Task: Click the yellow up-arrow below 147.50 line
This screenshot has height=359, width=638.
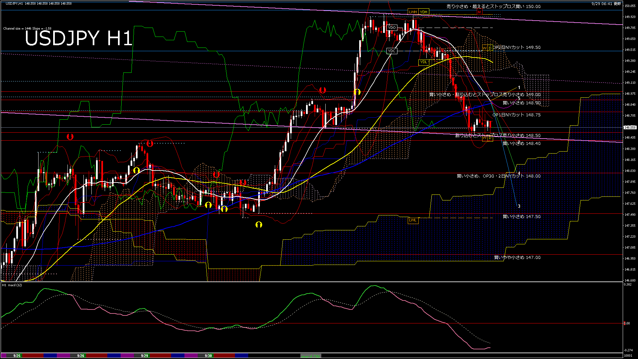Action: (x=259, y=225)
